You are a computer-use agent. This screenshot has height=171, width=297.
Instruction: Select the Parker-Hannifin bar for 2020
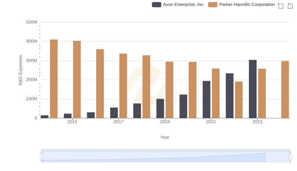coord(192,90)
